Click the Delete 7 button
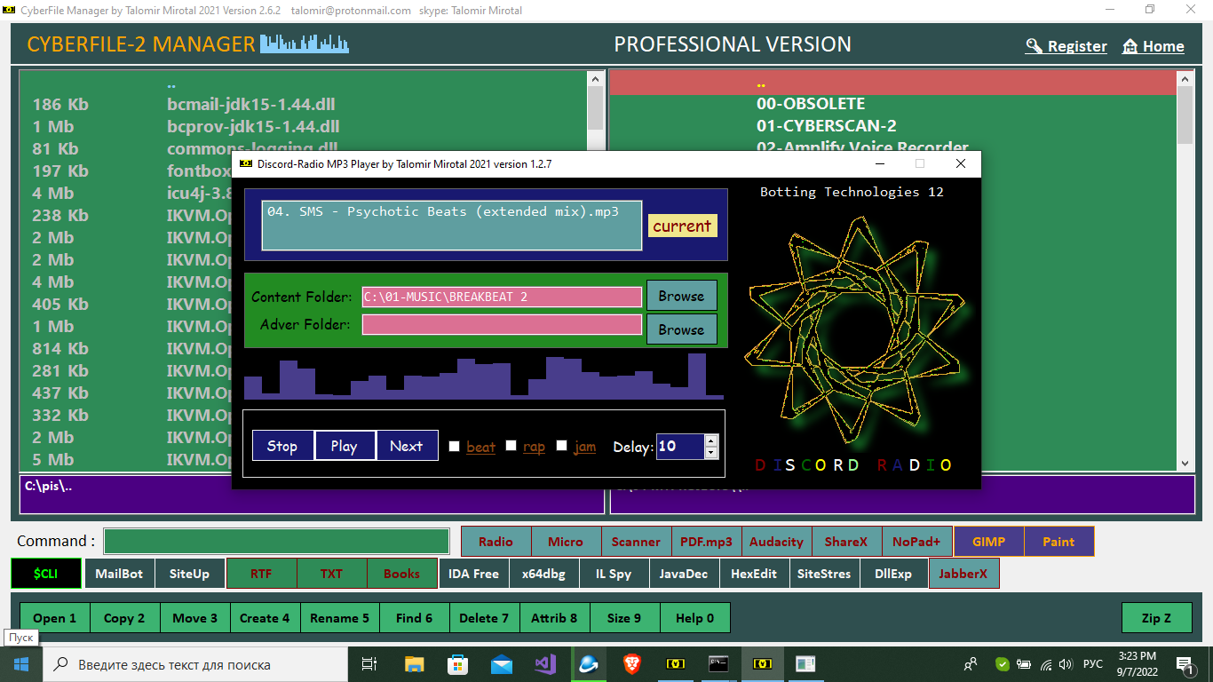Viewport: 1213px width, 682px height. point(484,618)
